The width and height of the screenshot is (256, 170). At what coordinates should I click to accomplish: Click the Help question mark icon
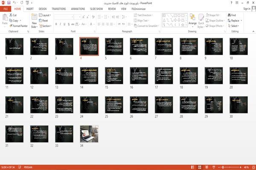coord(231,3)
